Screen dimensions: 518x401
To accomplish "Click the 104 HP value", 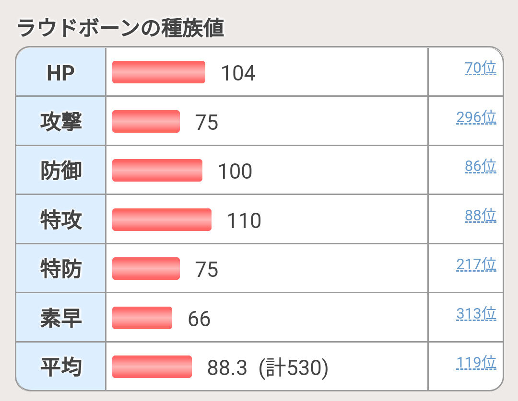I will pyautogui.click(x=238, y=73).
